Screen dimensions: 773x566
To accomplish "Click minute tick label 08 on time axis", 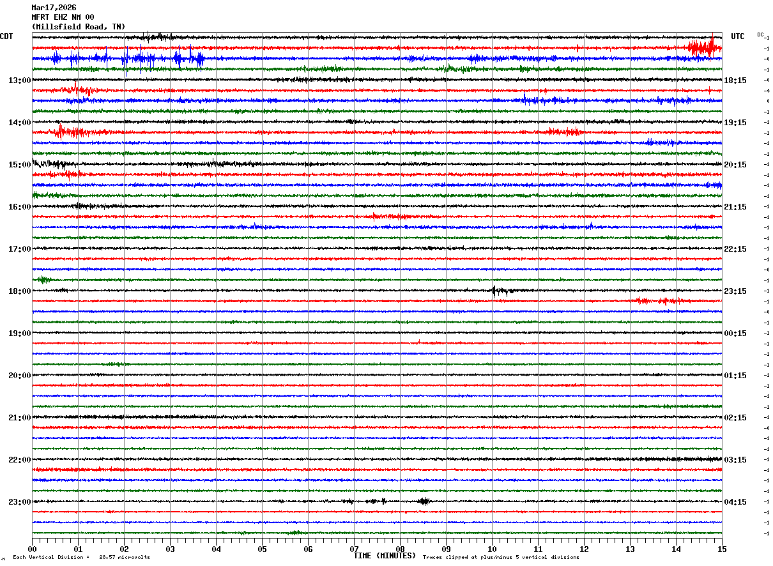I will click(x=400, y=549).
